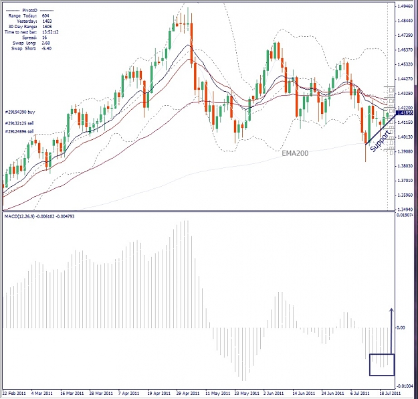This screenshot has height=399, width=418.
Task: Click the date label 29 Apr 2011
Action: pyautogui.click(x=188, y=394)
